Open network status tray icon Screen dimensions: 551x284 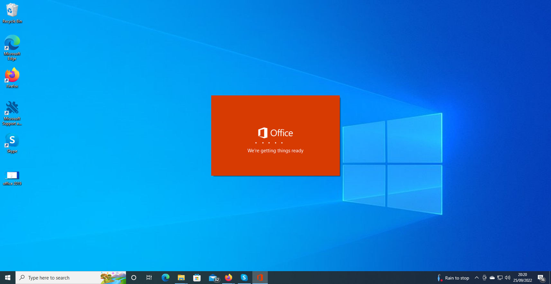coord(500,278)
